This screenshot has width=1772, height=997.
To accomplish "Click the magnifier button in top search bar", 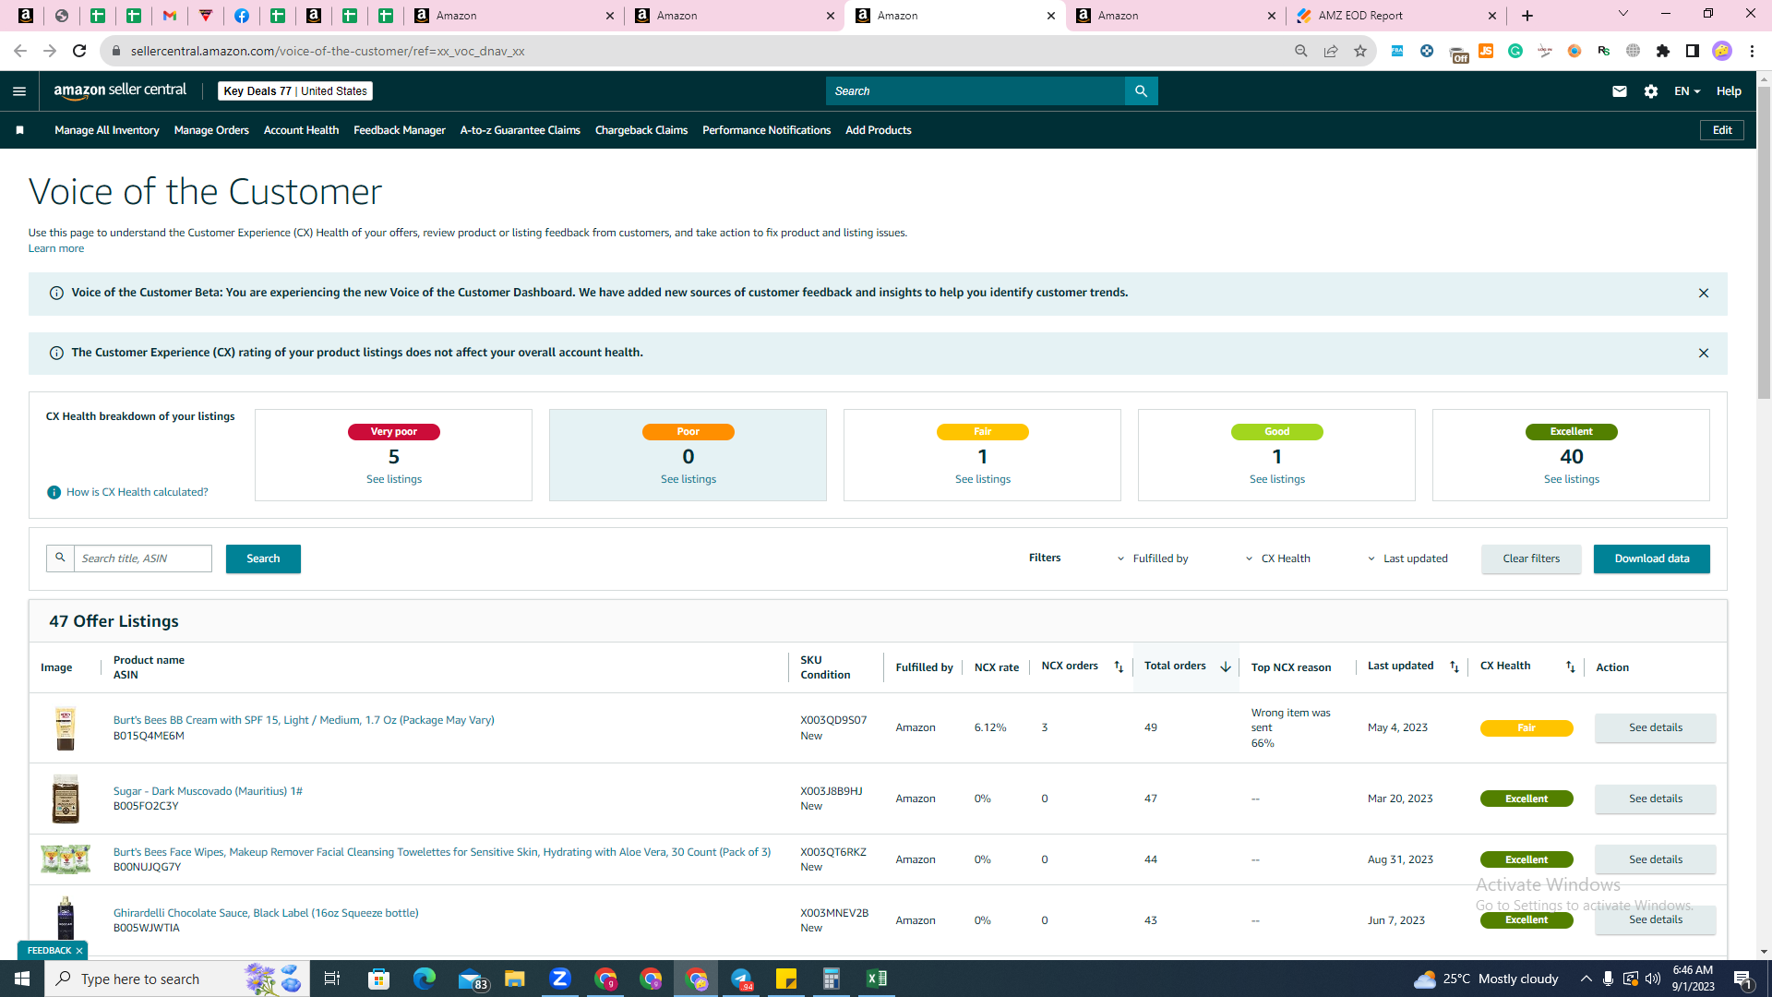I will [x=1142, y=91].
